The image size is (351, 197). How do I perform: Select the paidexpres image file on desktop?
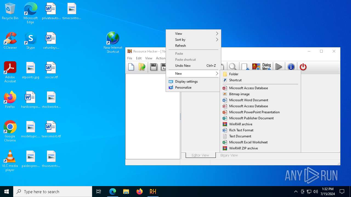(30, 159)
